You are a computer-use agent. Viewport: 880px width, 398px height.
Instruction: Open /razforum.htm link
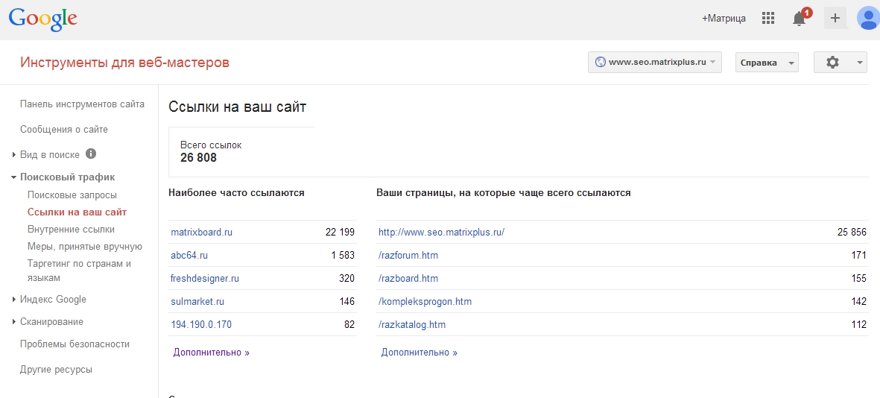(x=408, y=256)
